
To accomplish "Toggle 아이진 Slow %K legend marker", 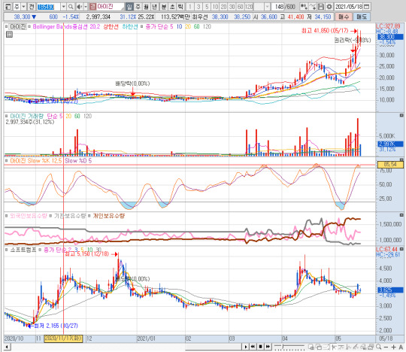I will coord(7,161).
